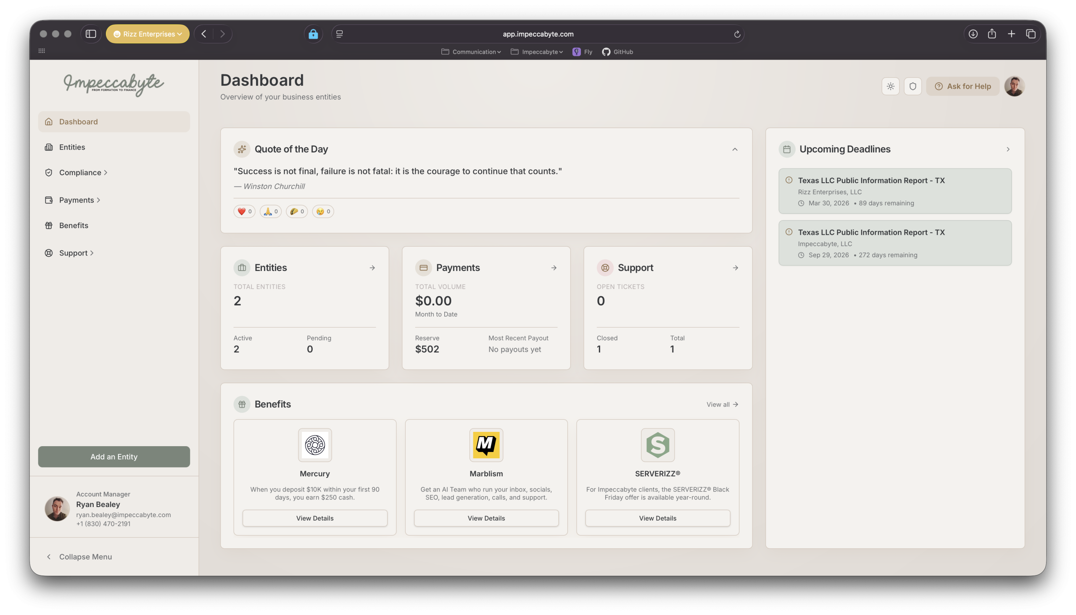
Task: Open Support card arrow icon
Action: (x=736, y=268)
